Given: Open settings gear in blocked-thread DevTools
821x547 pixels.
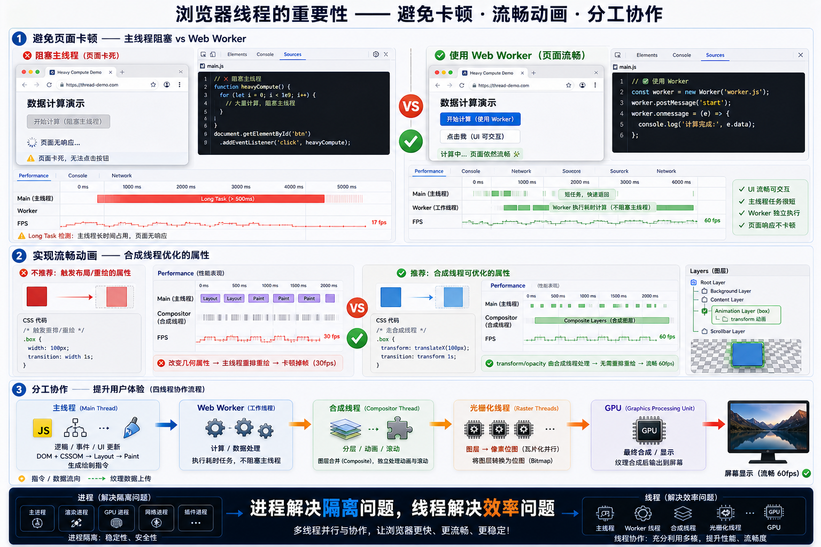Looking at the screenshot, I should (x=376, y=54).
